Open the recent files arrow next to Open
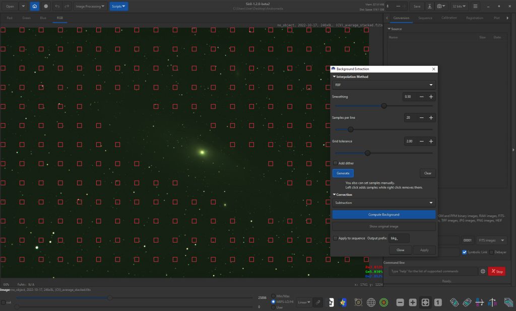 [x=23, y=6]
